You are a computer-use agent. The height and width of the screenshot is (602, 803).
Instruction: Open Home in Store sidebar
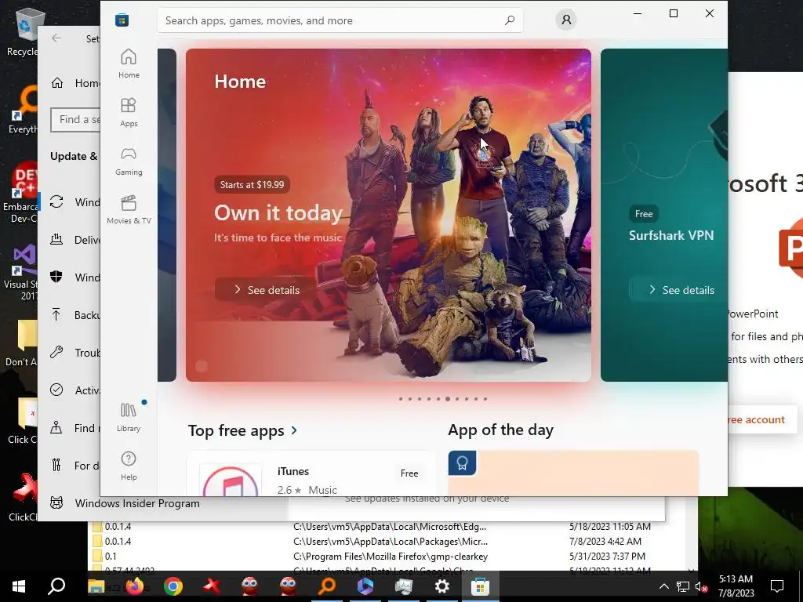coord(129,63)
